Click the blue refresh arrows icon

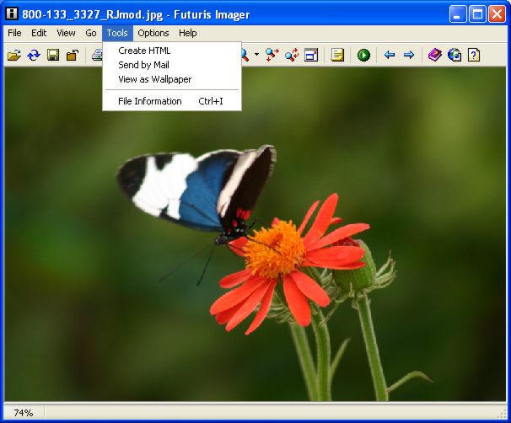[34, 55]
